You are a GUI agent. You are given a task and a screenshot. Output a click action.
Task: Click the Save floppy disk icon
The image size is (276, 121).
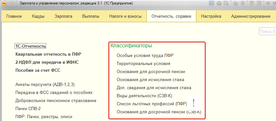212,3
